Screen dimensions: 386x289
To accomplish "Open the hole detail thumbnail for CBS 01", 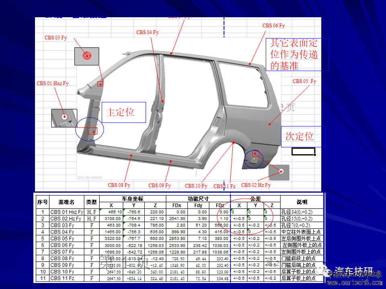I will 64,118.
